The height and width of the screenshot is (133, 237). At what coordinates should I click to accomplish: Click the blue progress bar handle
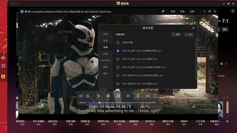coord(99,103)
